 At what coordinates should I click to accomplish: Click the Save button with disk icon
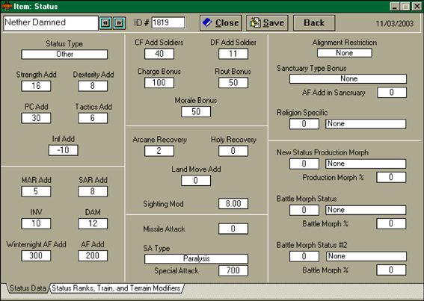[x=267, y=23]
